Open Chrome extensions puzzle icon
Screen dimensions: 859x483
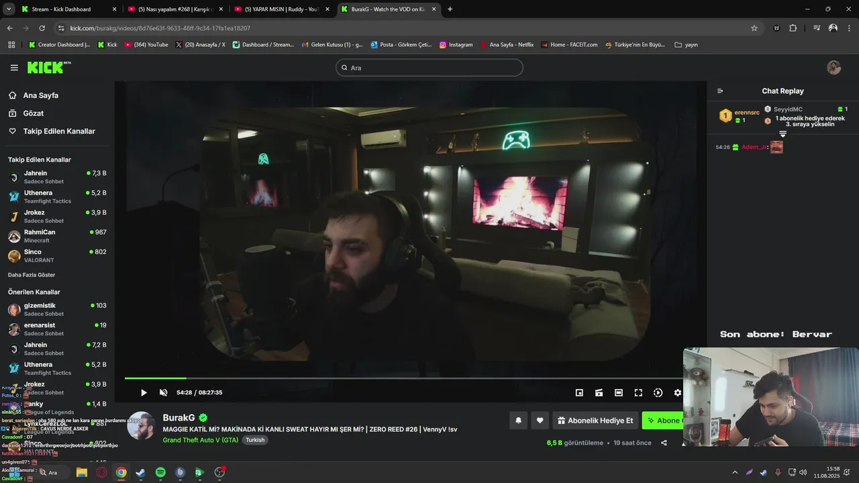[793, 28]
